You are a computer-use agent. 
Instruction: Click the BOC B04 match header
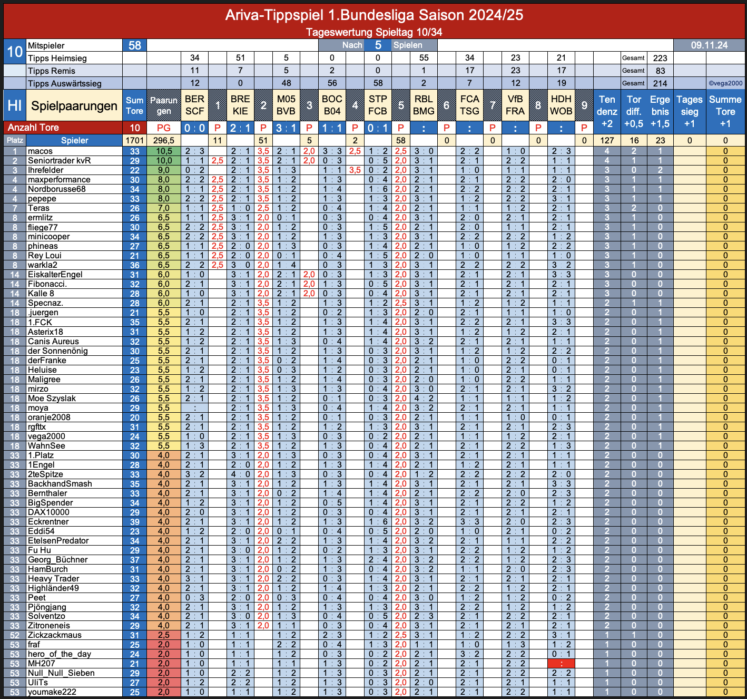tap(332, 105)
